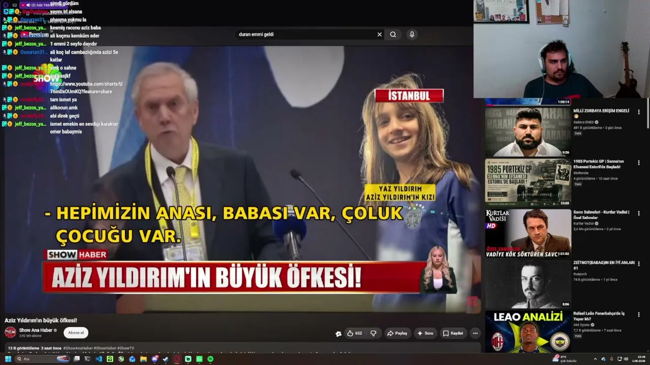Dislike the video with thumbs-down button

tap(373, 333)
